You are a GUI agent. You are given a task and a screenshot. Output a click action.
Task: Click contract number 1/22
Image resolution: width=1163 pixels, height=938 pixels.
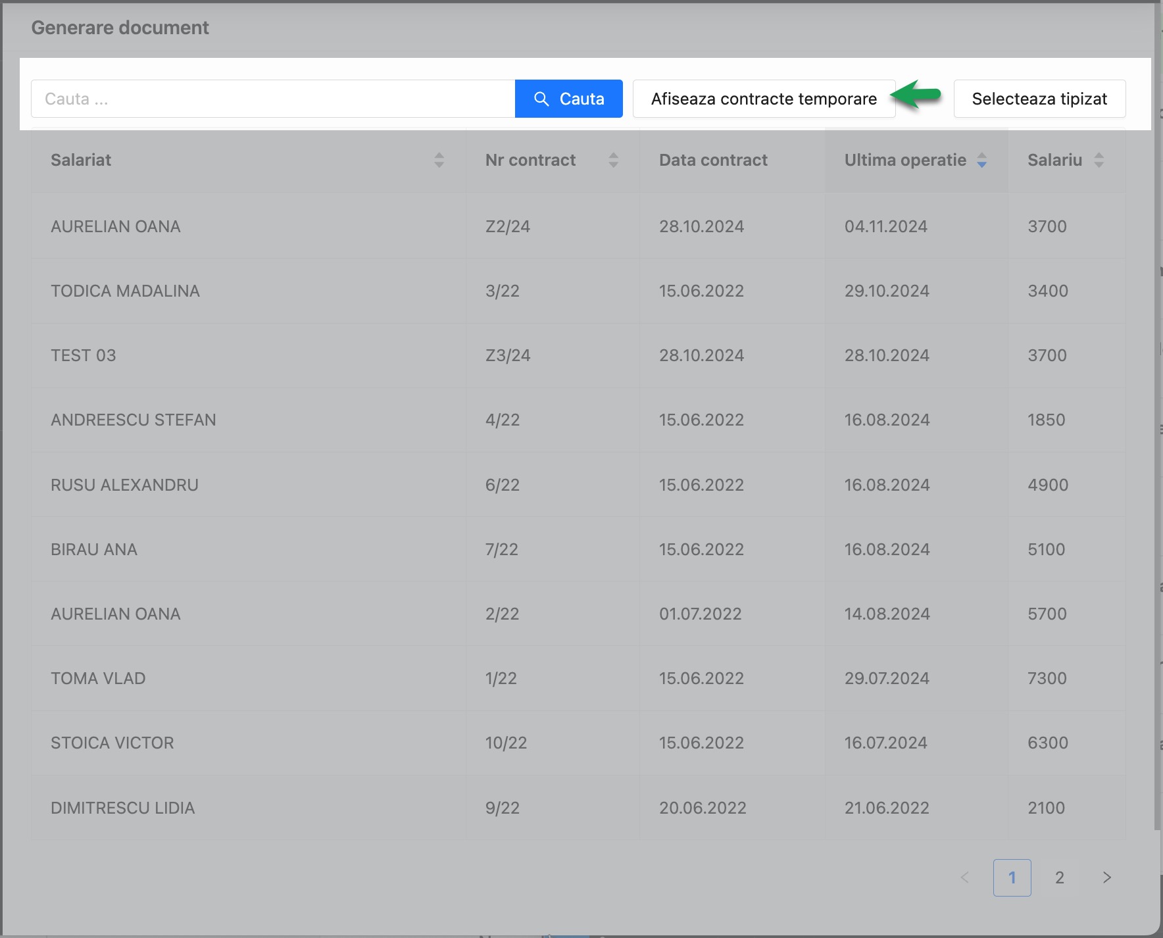pyautogui.click(x=501, y=678)
